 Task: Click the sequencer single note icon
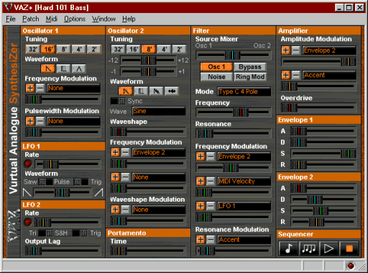pyautogui.click(x=288, y=249)
